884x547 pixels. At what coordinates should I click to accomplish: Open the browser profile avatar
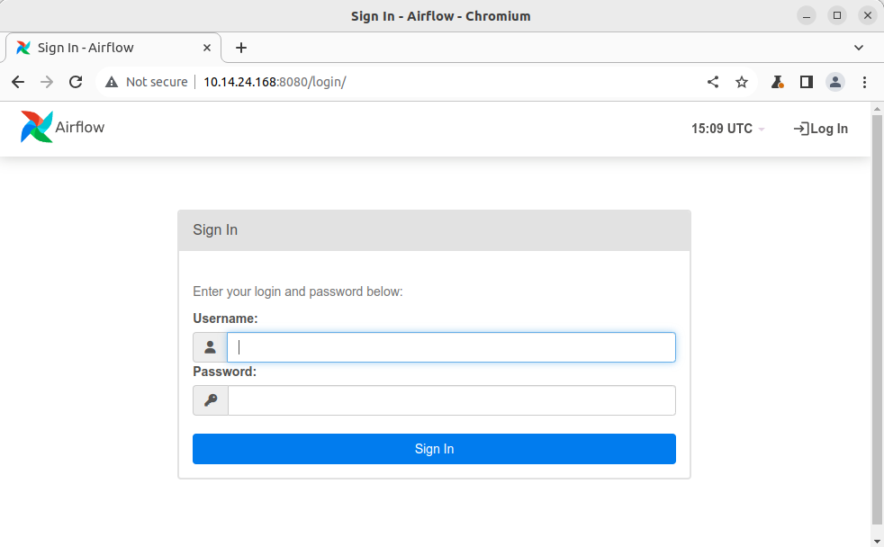(x=835, y=82)
